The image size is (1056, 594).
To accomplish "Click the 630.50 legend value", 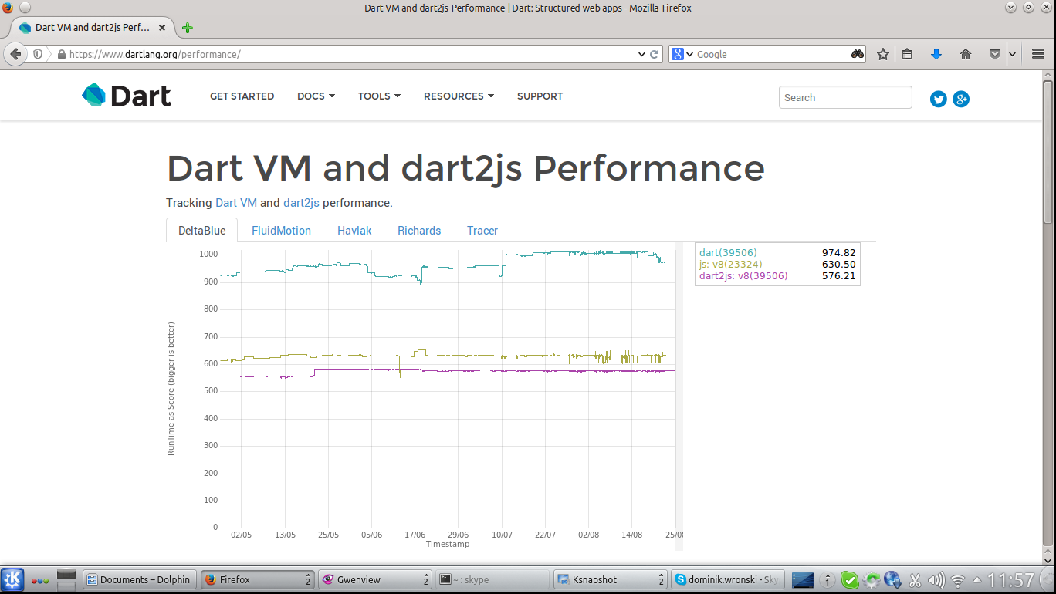I will [838, 264].
